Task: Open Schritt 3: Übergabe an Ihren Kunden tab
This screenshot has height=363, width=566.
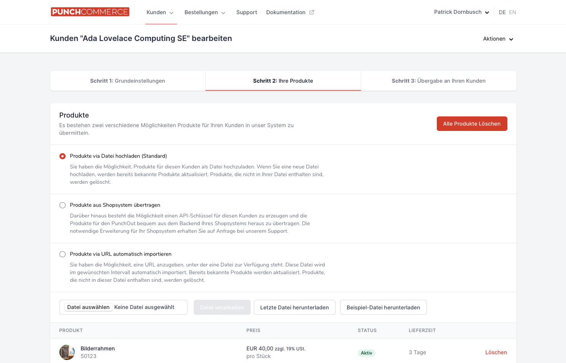Action: [439, 81]
